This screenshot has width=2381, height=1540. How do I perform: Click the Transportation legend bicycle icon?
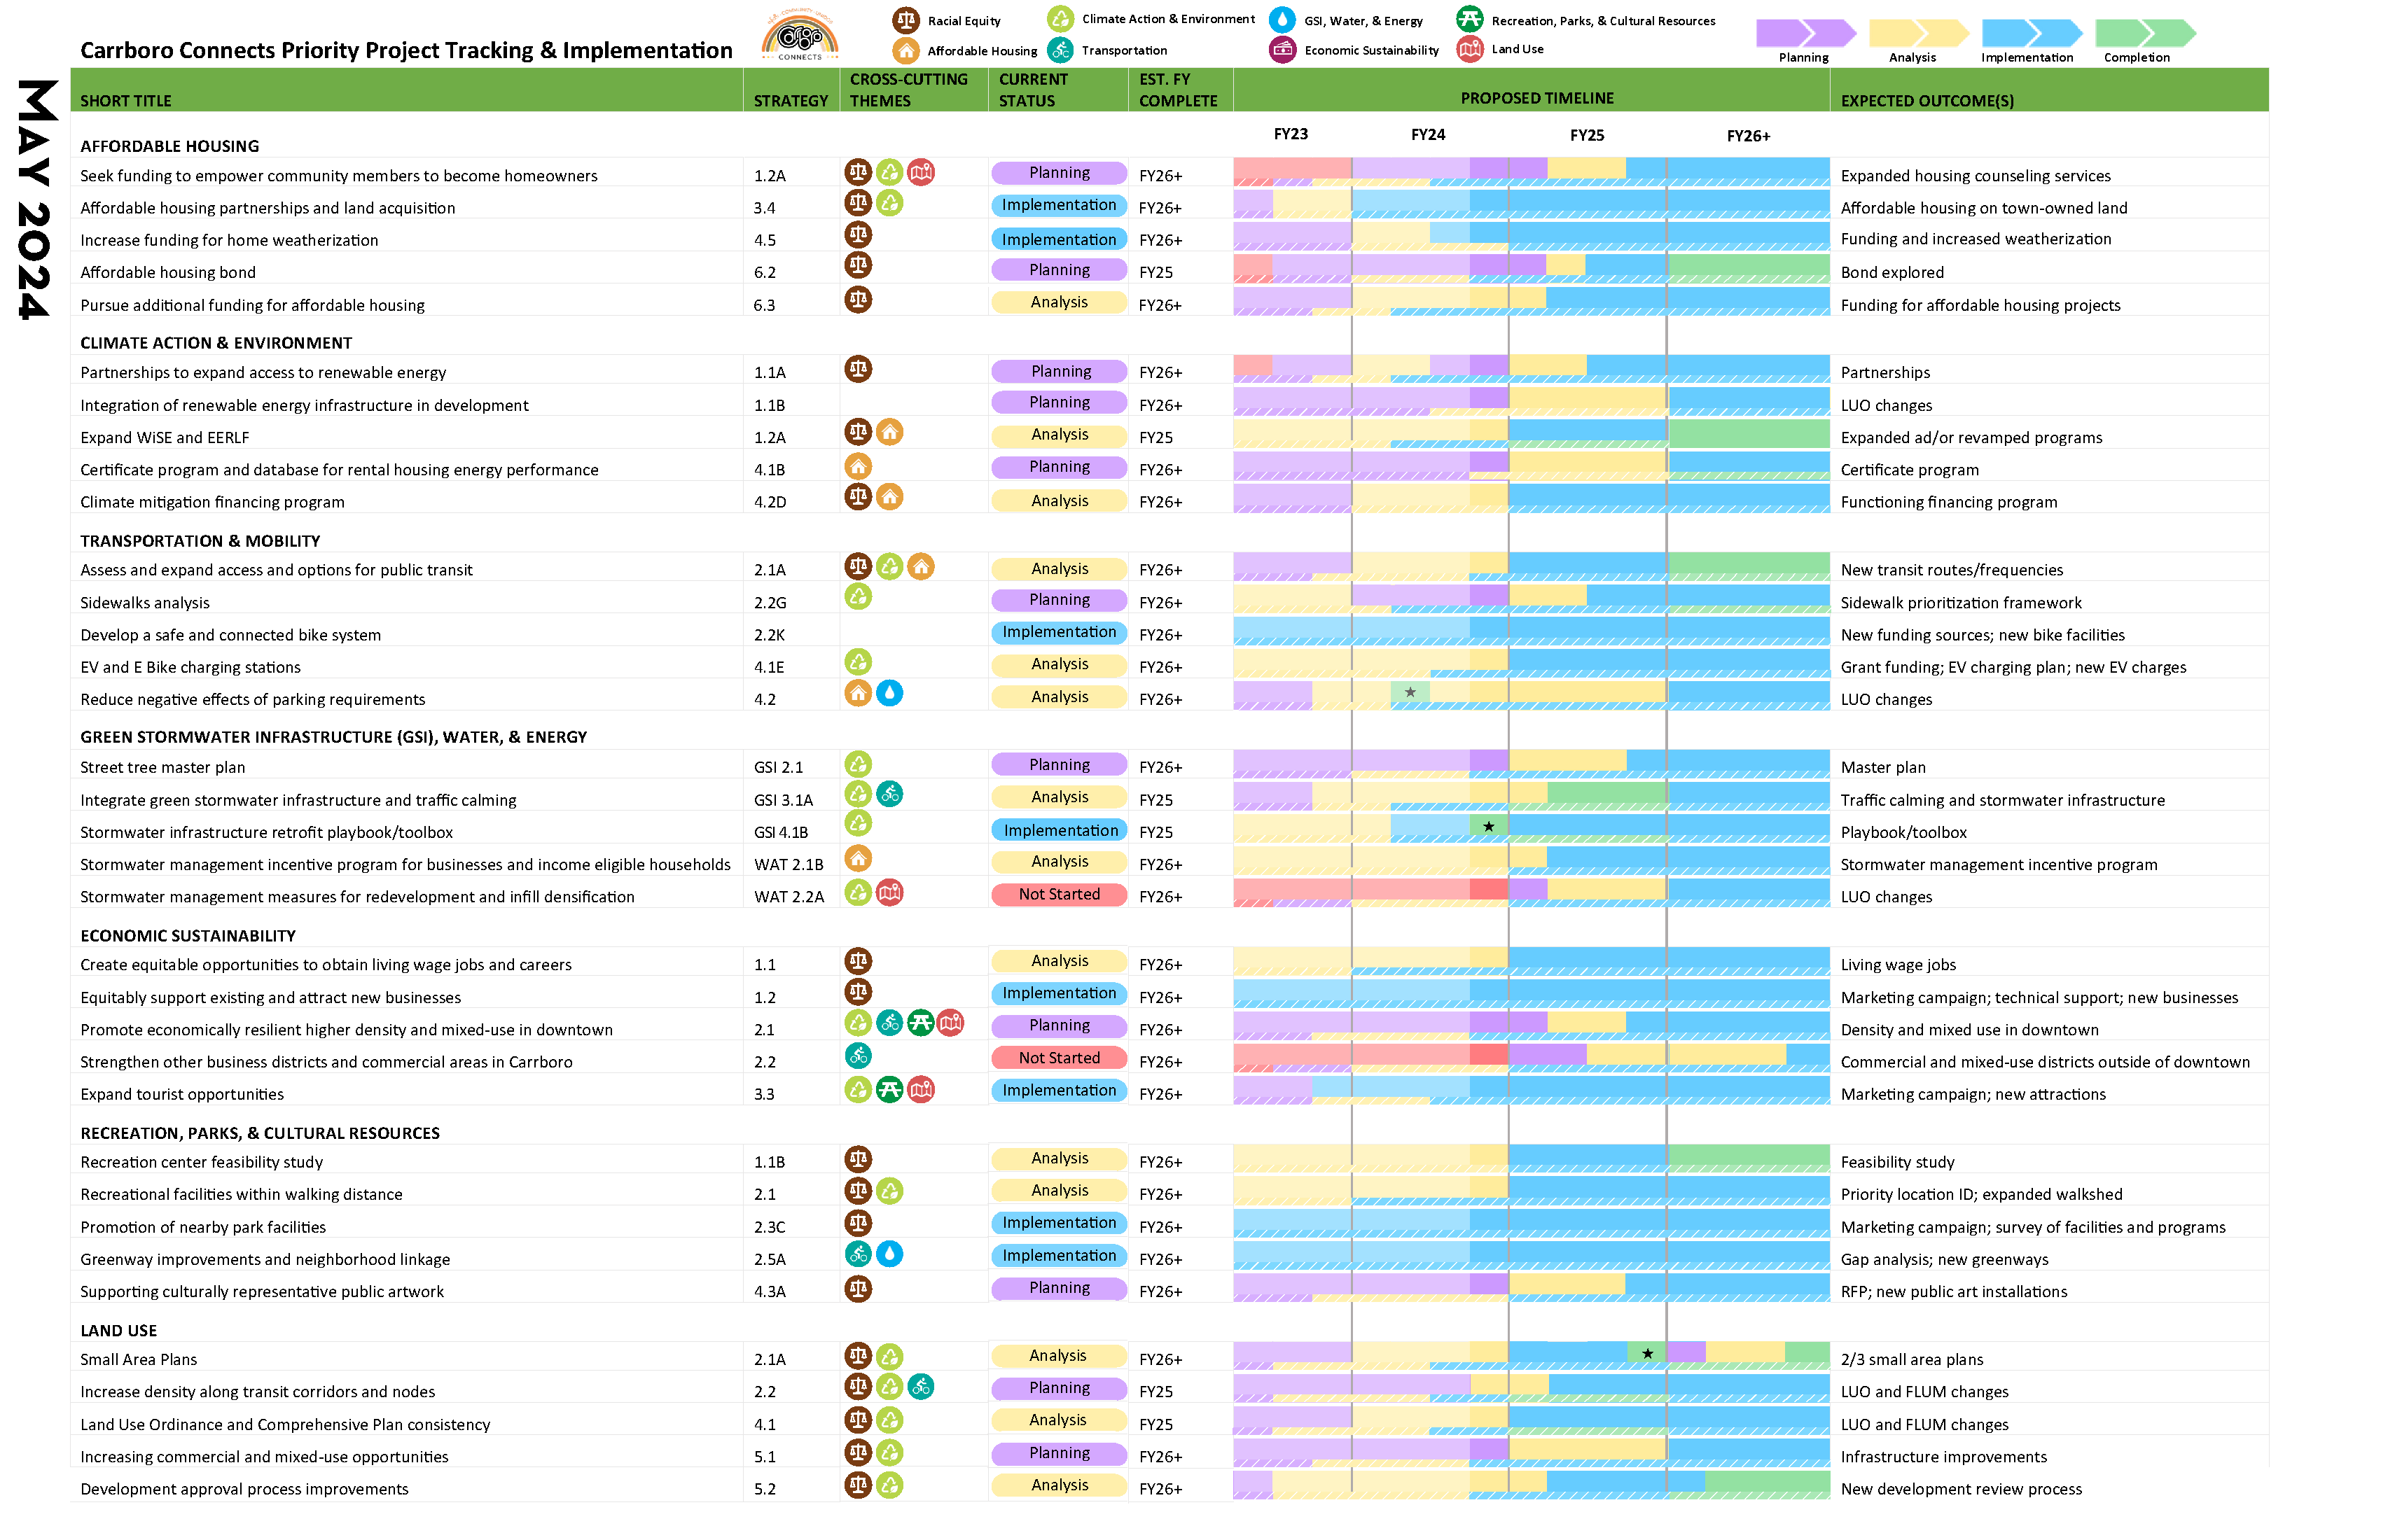(1060, 50)
